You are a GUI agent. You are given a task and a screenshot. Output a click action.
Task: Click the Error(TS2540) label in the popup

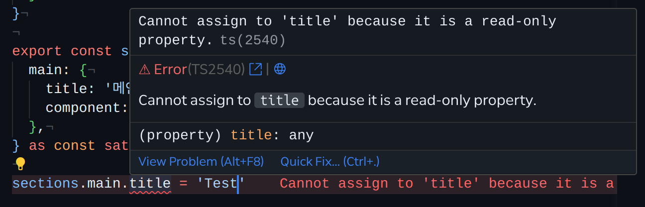200,69
